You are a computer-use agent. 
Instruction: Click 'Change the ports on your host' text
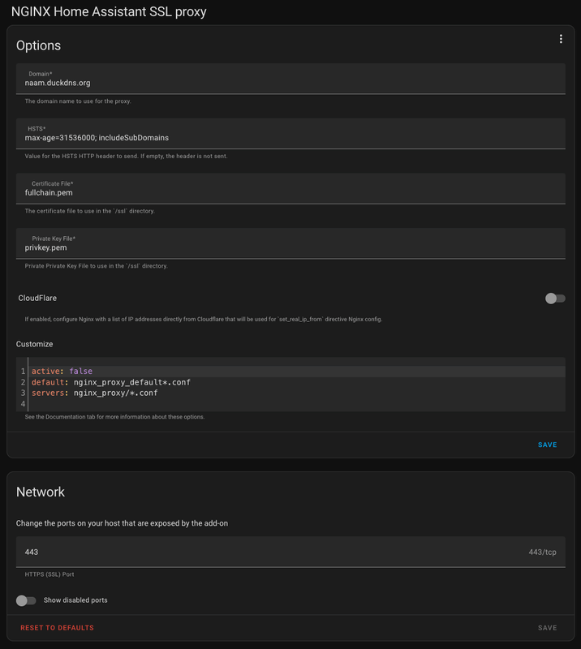[x=122, y=523]
